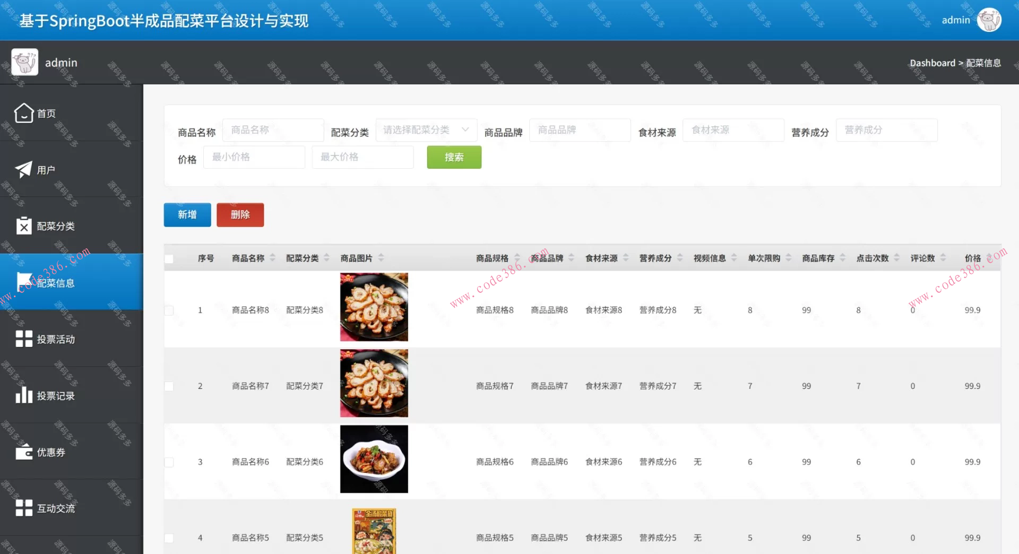
Task: Click the admin avatar in top bar
Action: [x=988, y=20]
